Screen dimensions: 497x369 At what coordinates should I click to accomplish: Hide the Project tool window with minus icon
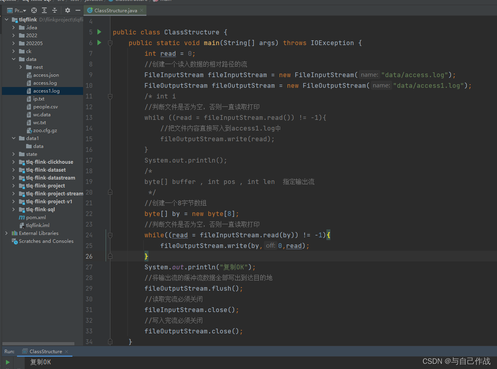78,10
